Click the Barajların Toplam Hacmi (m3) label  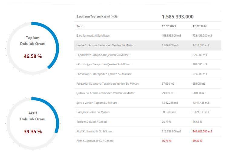click(97, 17)
